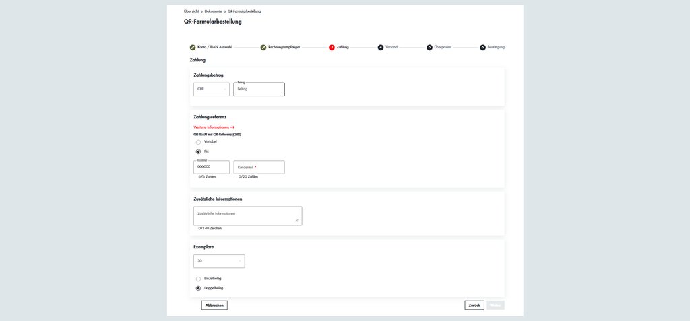Go to Rechnungsempfänger step
690x321 pixels.
click(284, 47)
